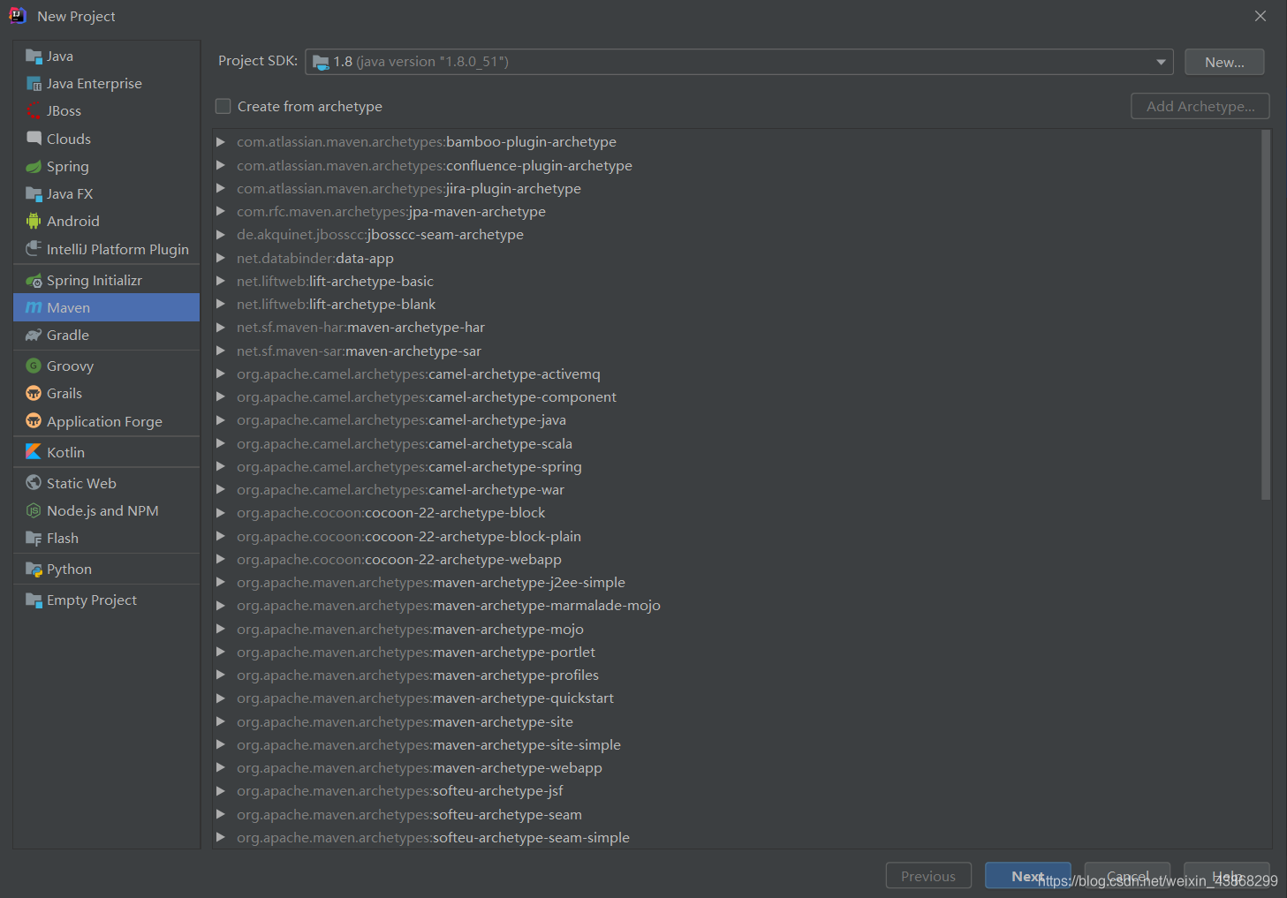Expand jira-plugin-archetype node
Viewport: 1287px width, 898px height.
point(221,188)
